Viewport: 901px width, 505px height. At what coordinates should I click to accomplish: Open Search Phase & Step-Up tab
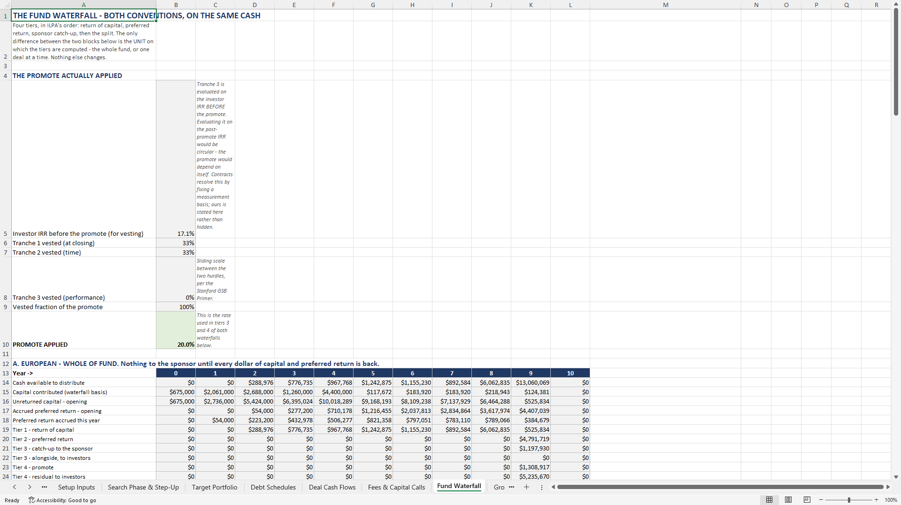pyautogui.click(x=143, y=487)
